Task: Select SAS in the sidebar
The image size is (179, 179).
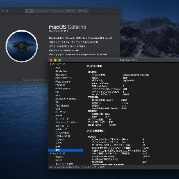Action: coord(58,95)
